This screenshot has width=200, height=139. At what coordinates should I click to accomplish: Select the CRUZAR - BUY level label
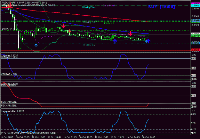tap(9, 74)
